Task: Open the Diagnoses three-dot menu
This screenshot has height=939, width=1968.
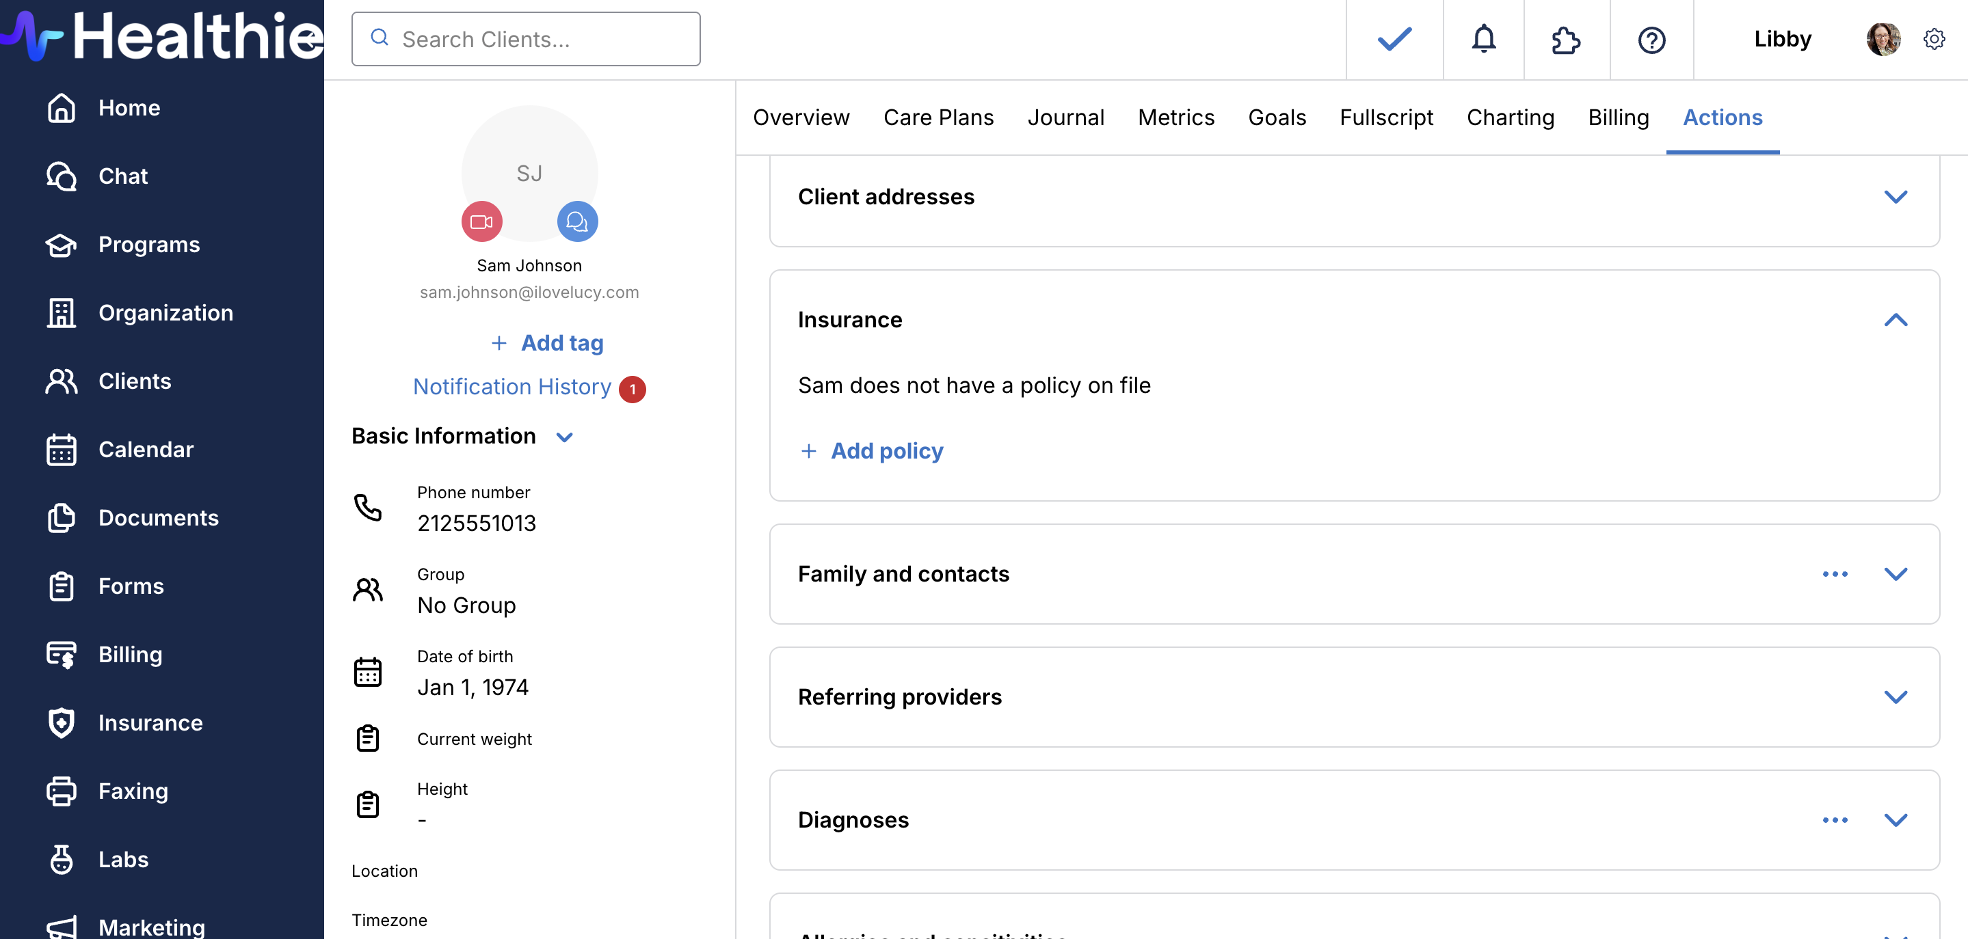Action: coord(1834,819)
